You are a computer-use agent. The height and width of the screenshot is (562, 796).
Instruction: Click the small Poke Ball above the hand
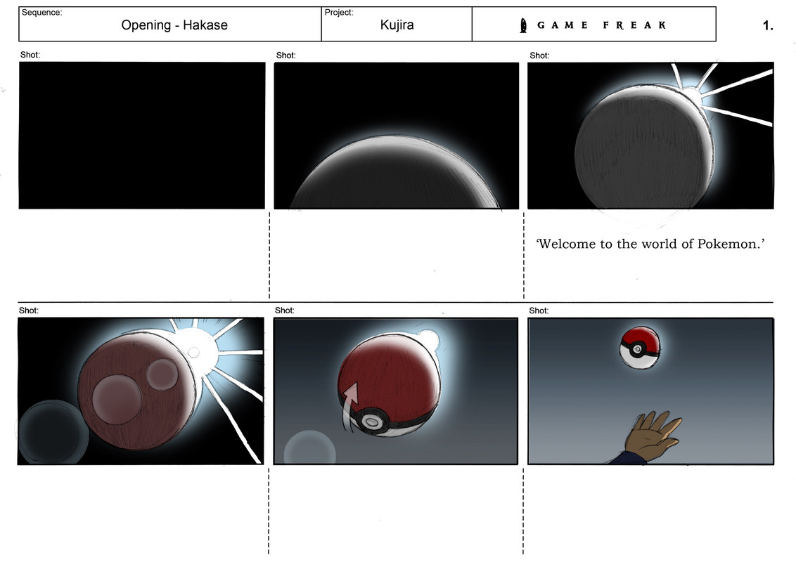point(640,348)
